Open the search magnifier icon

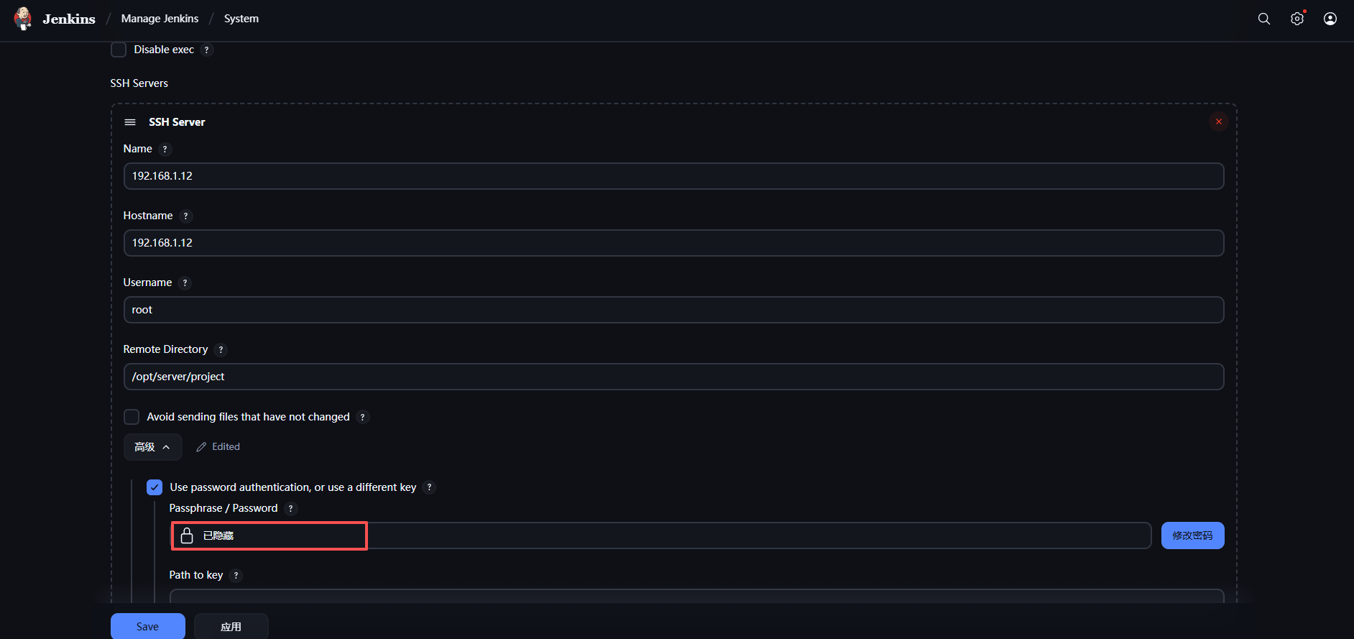[1264, 19]
